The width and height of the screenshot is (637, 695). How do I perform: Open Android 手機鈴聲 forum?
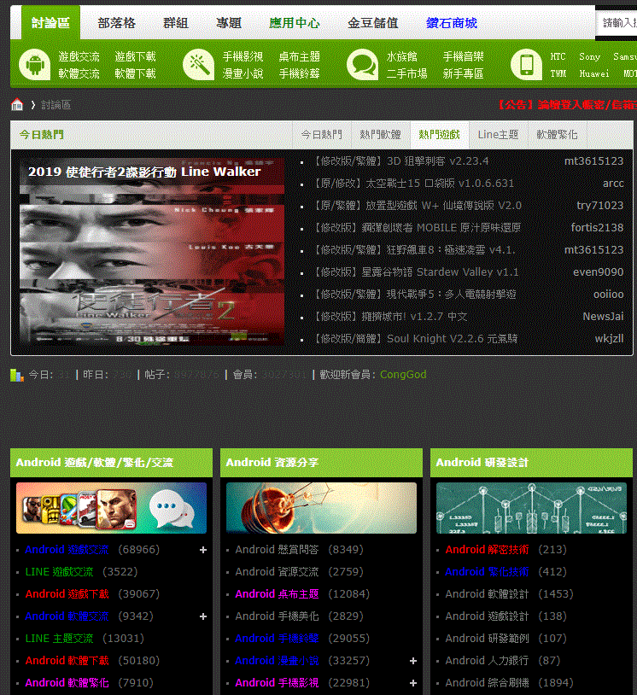[277, 639]
